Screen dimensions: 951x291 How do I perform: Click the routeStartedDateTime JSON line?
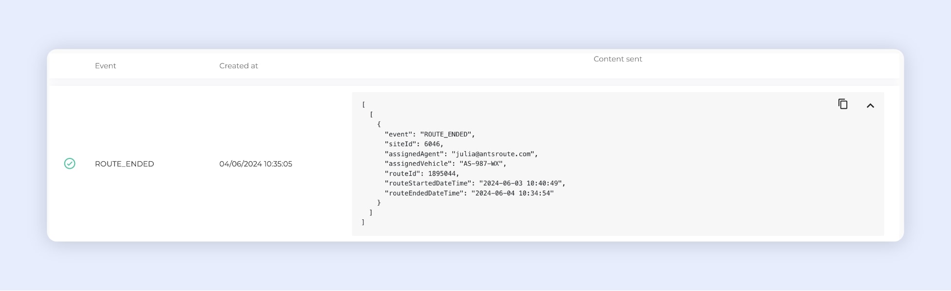pos(475,183)
